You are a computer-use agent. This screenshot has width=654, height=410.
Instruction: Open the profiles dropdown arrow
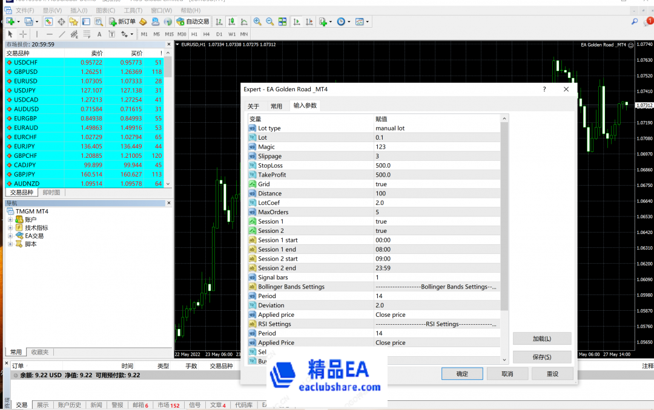click(x=37, y=22)
